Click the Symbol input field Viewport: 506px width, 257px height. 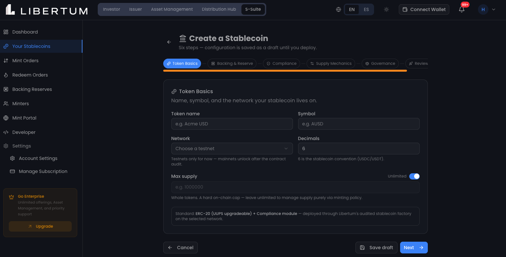[359, 124]
